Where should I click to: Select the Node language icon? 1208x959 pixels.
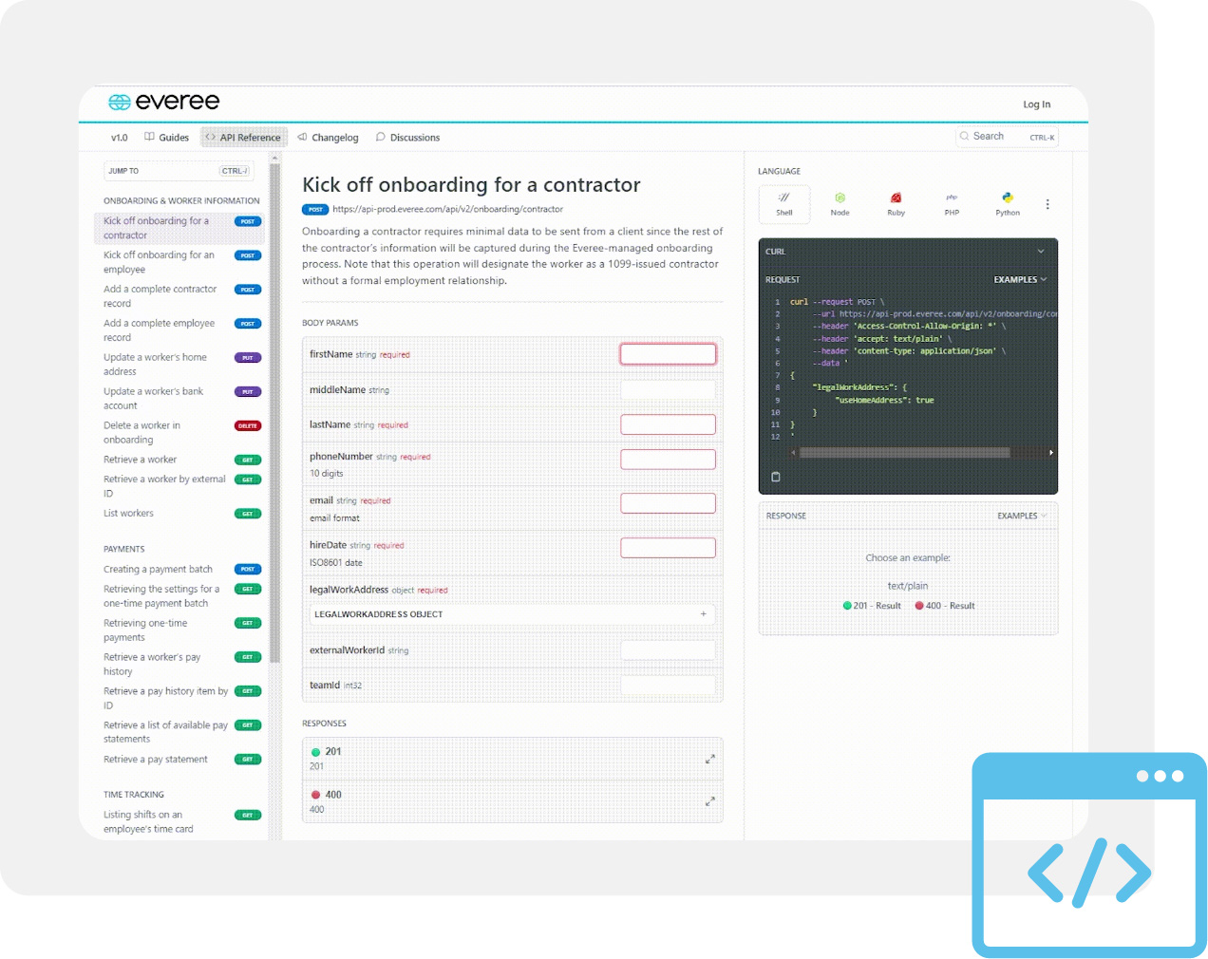click(840, 204)
